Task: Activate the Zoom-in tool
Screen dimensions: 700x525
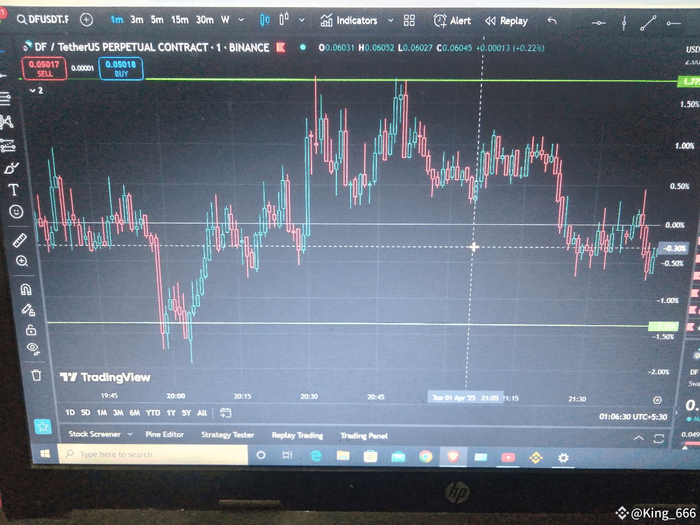Action: point(22,262)
